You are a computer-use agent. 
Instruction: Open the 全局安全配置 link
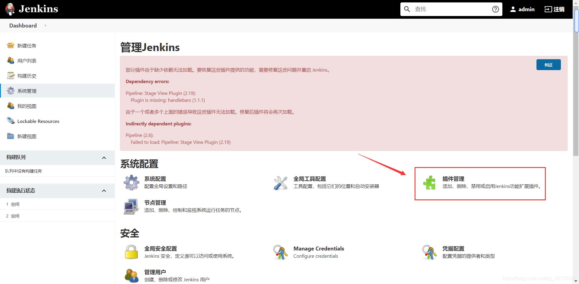click(x=161, y=249)
